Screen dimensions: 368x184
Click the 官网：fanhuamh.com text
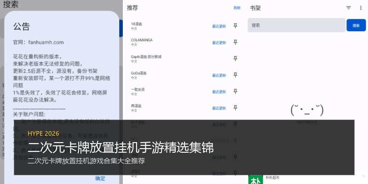[38, 42]
